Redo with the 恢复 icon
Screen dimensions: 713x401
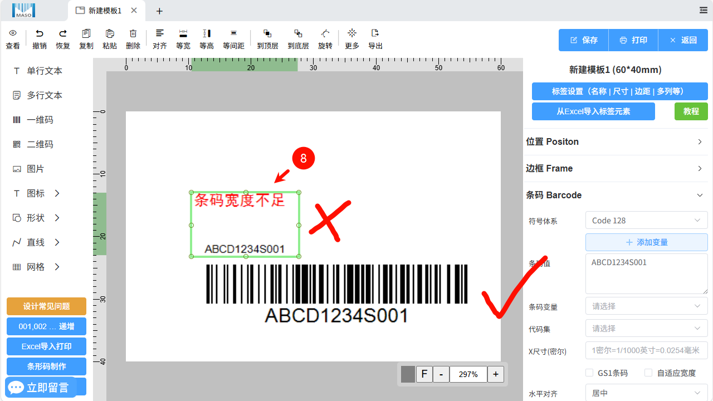63,33
